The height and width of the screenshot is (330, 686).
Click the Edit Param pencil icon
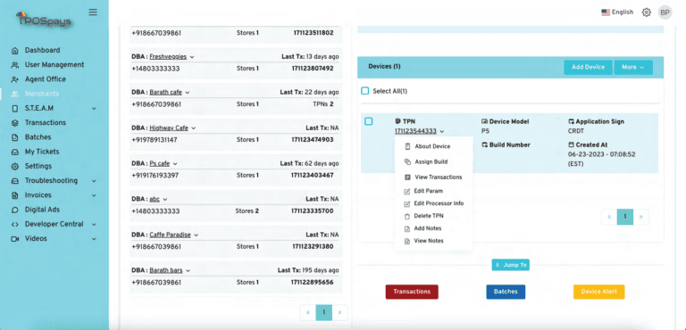point(407,191)
